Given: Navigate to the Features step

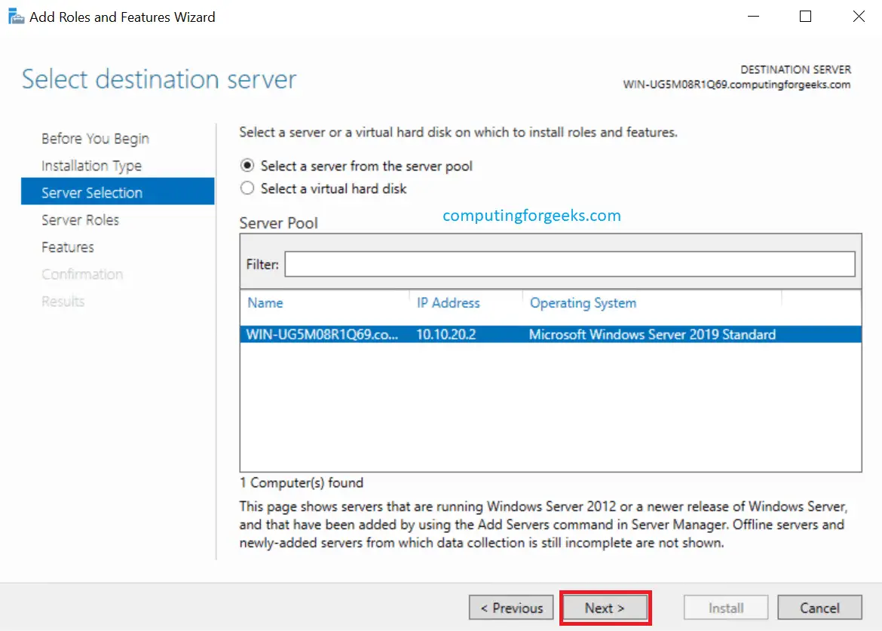Looking at the screenshot, I should point(67,247).
